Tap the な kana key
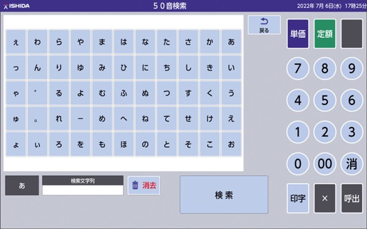This screenshot has width=367, height=229. coord(145,42)
